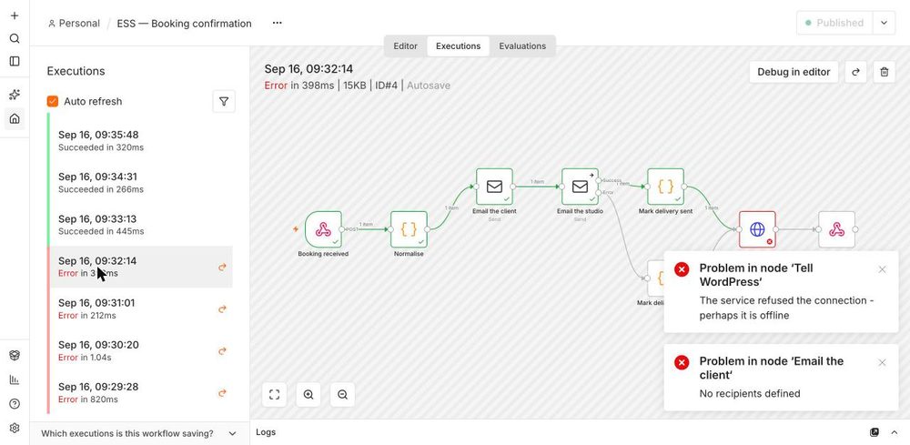Dismiss the Email the client problem notification
Image resolution: width=910 pixels, height=445 pixels.
point(882,362)
